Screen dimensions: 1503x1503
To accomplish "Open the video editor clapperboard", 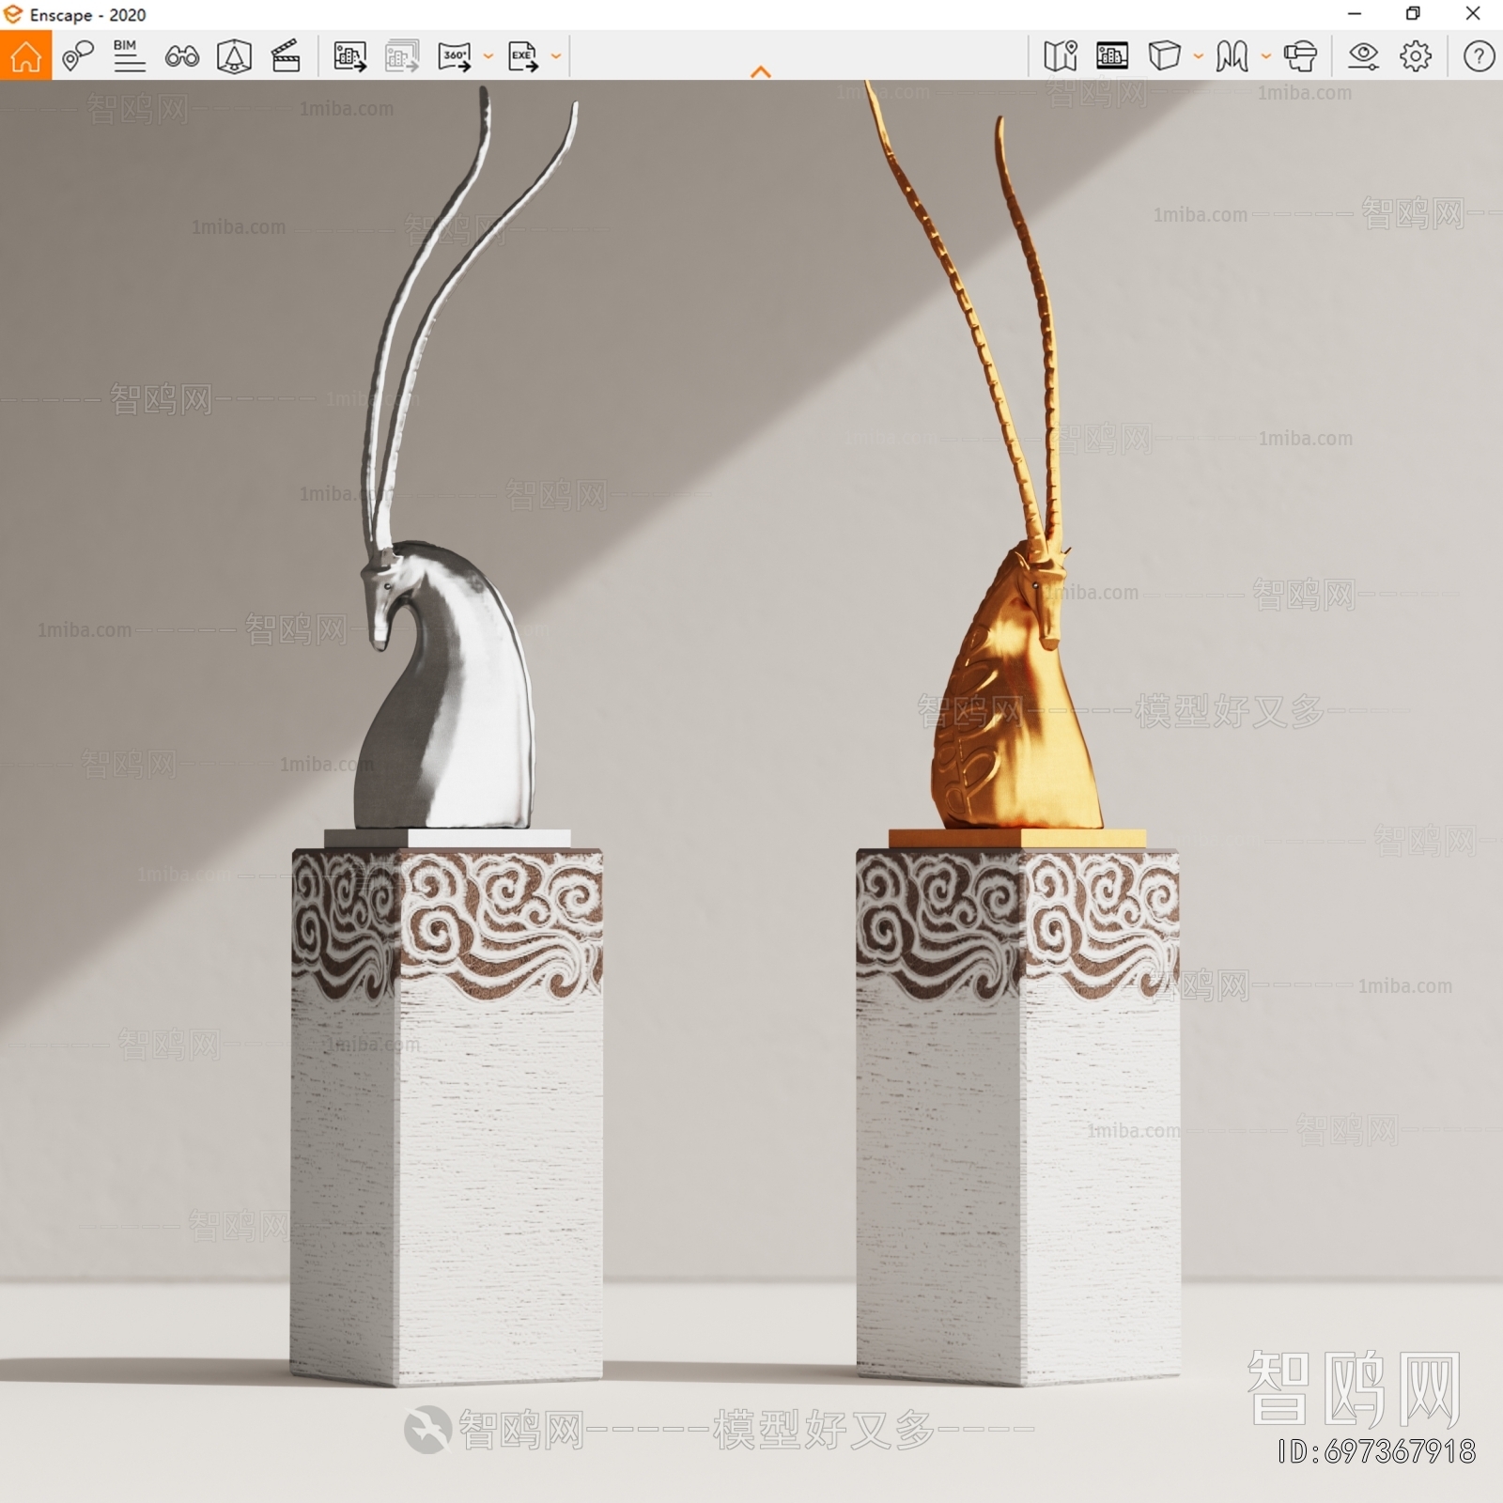I will (x=286, y=56).
